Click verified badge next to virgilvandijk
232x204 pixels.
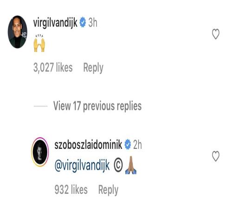point(83,22)
